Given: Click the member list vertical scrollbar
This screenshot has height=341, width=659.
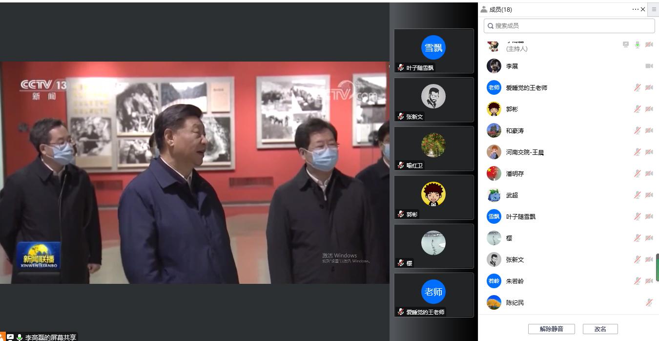Looking at the screenshot, I should [x=657, y=267].
